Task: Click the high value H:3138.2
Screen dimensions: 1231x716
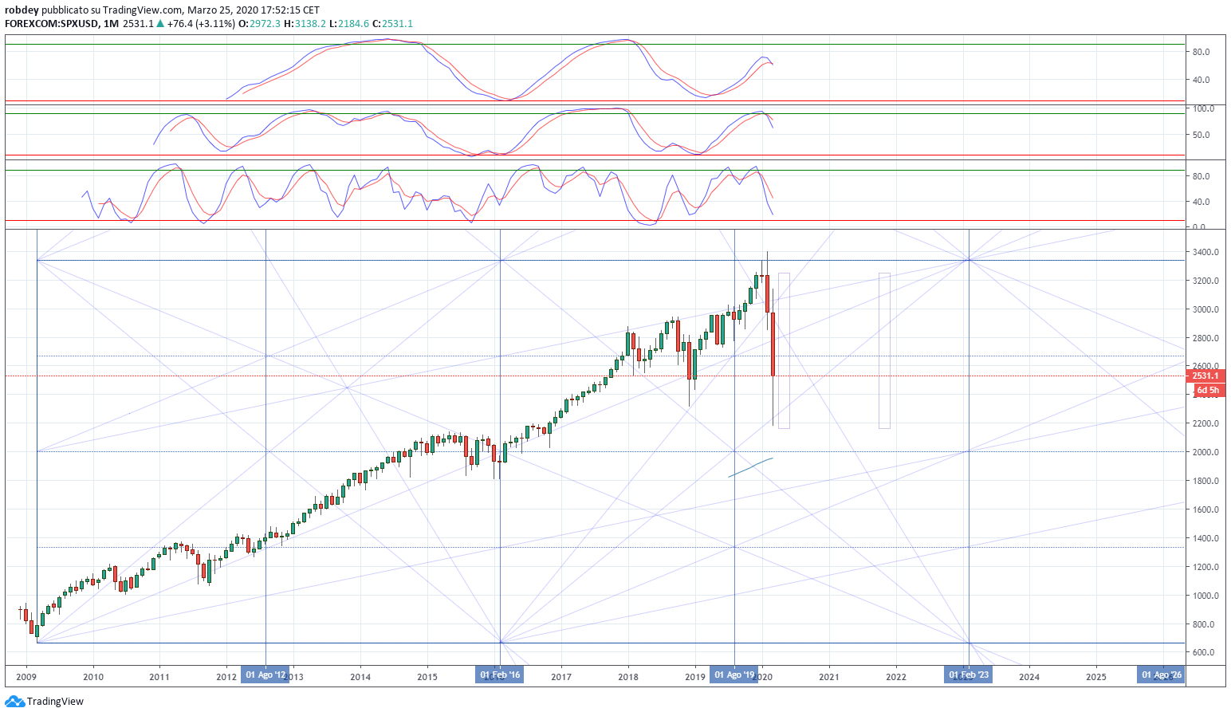Action: point(305,24)
